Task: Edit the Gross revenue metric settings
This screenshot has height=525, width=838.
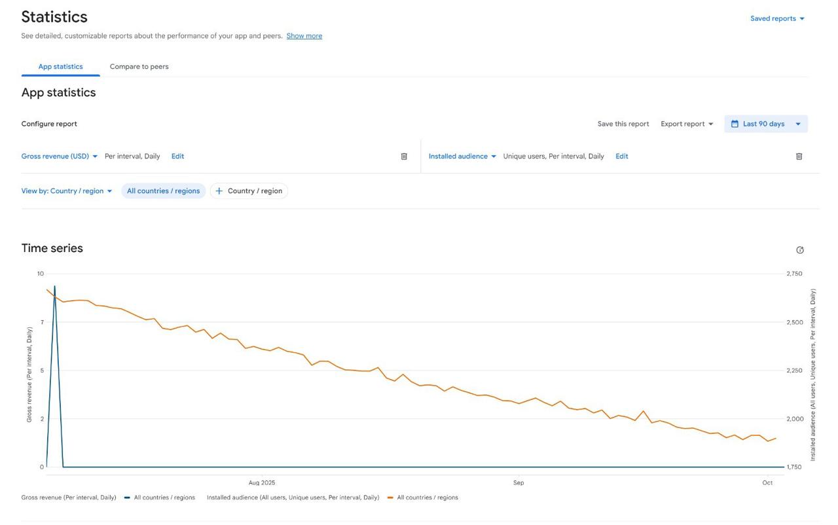Action: 177,156
